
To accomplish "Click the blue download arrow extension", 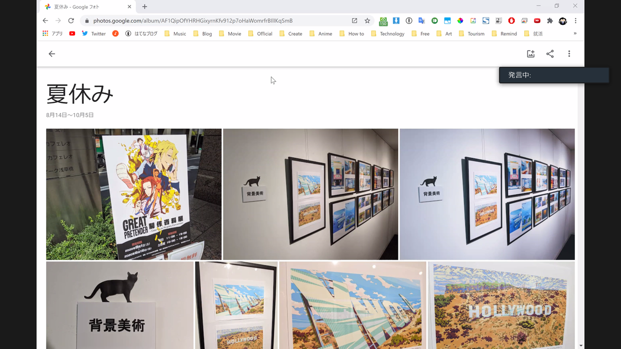I will coord(396,21).
